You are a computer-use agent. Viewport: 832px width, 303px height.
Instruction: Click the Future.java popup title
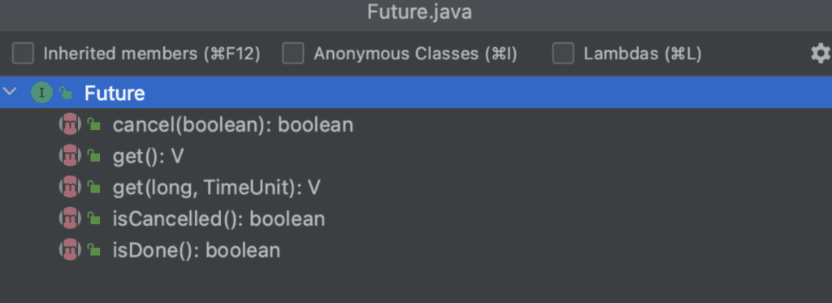coord(419,13)
